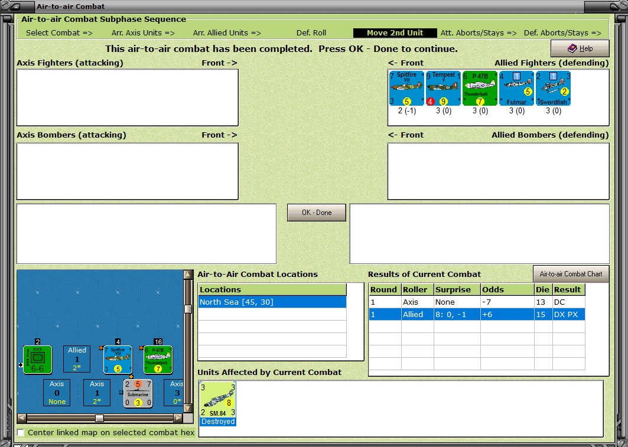
Task: Click the Def. Aborts/Stays subphase step
Action: click(x=562, y=33)
